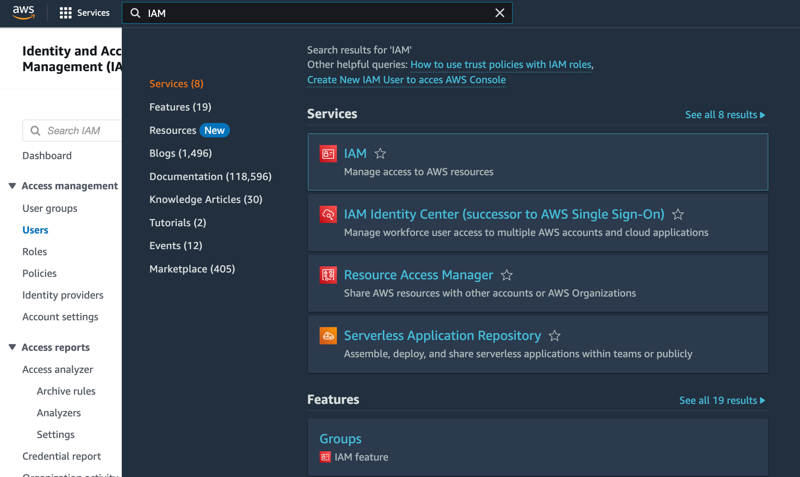
Task: Star the IAM Identity Center service
Action: click(x=678, y=214)
